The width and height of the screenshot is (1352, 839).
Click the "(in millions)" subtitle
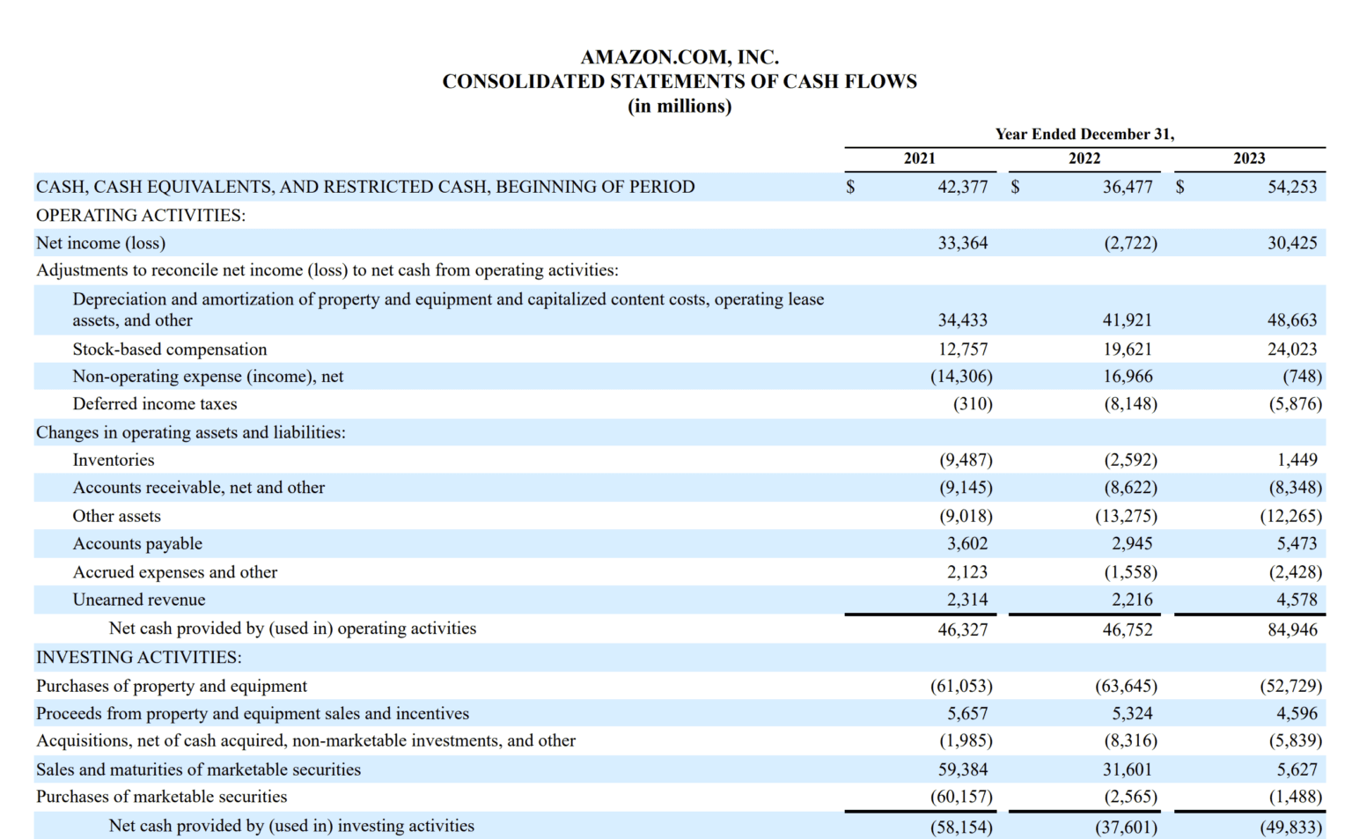(680, 107)
